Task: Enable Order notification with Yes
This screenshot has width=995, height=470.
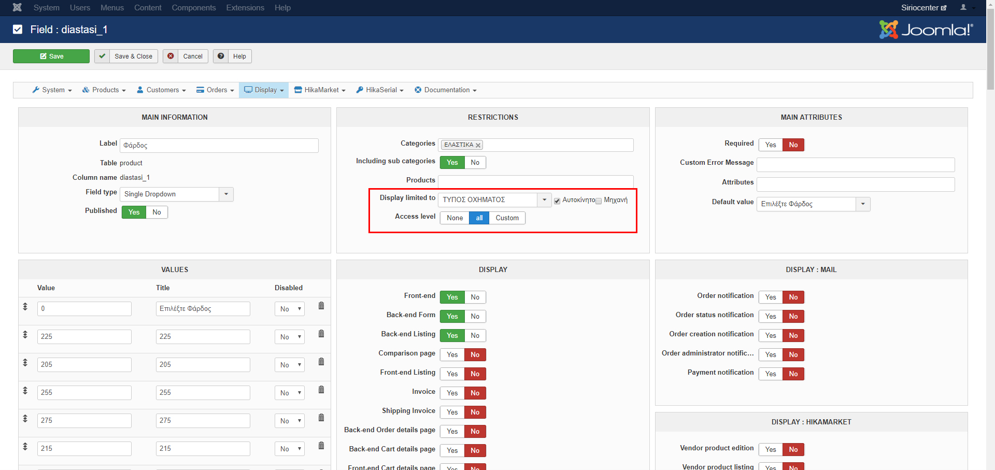Action: (771, 297)
